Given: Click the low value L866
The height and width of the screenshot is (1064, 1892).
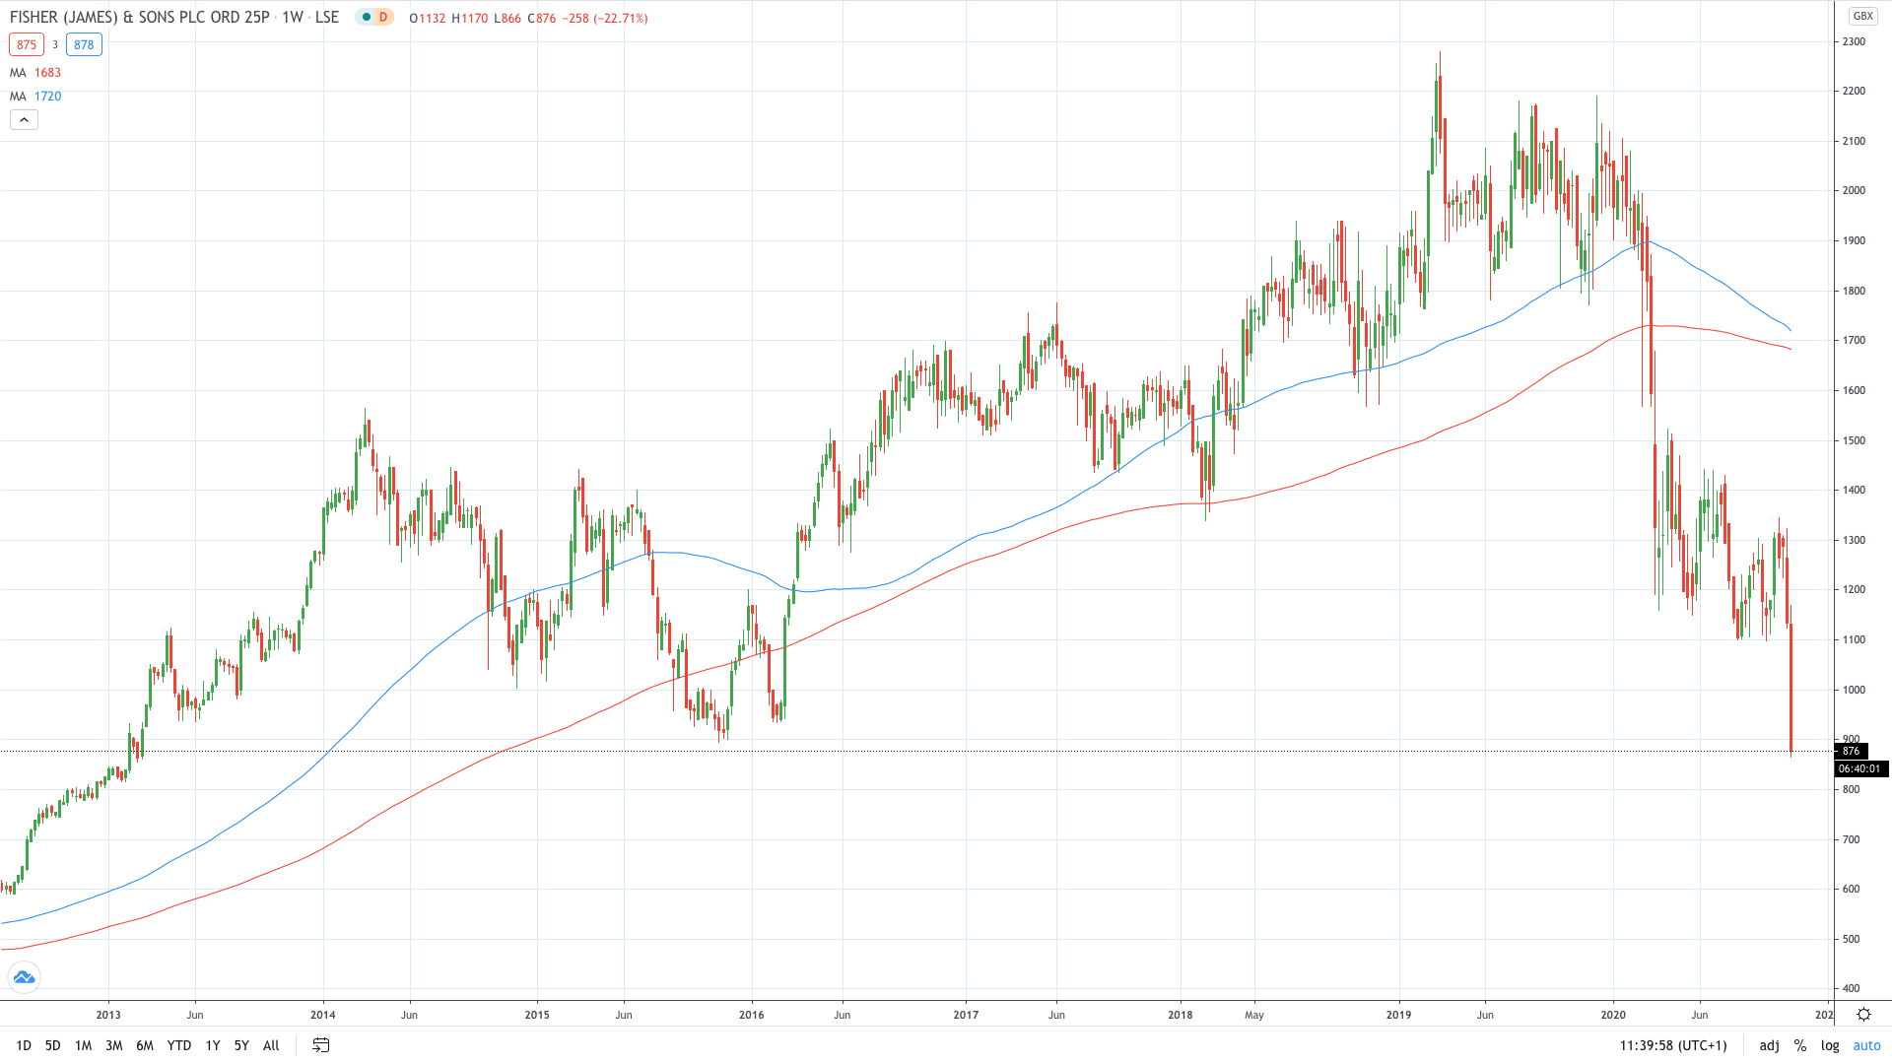Looking at the screenshot, I should click(507, 19).
